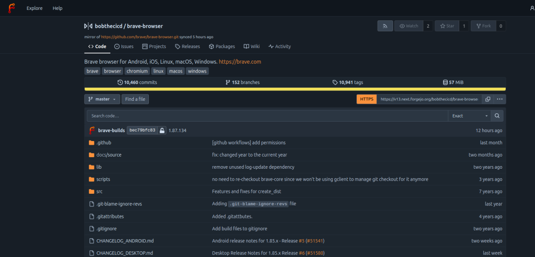The height and width of the screenshot is (257, 535).
Task: Switch to the Issues tab
Action: 124,46
